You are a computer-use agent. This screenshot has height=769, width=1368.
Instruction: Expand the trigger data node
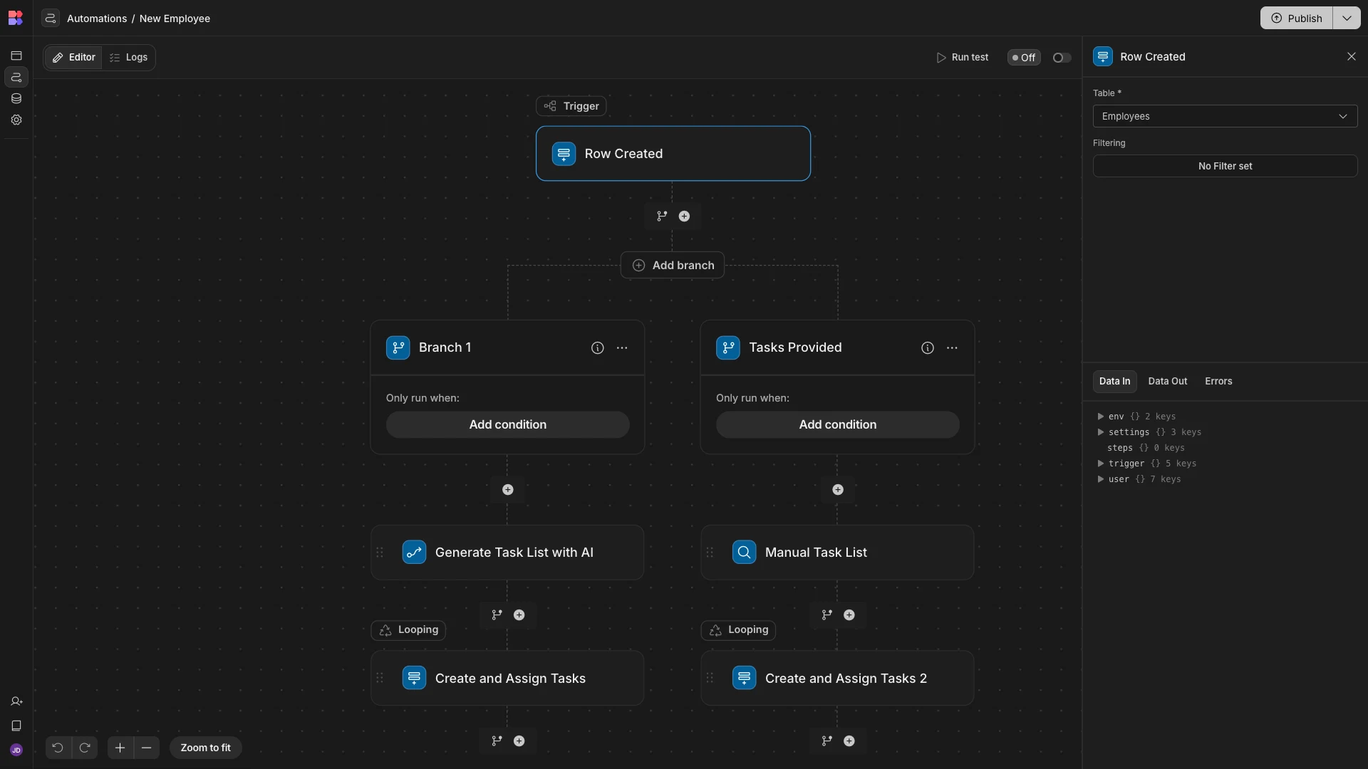[x=1101, y=464]
